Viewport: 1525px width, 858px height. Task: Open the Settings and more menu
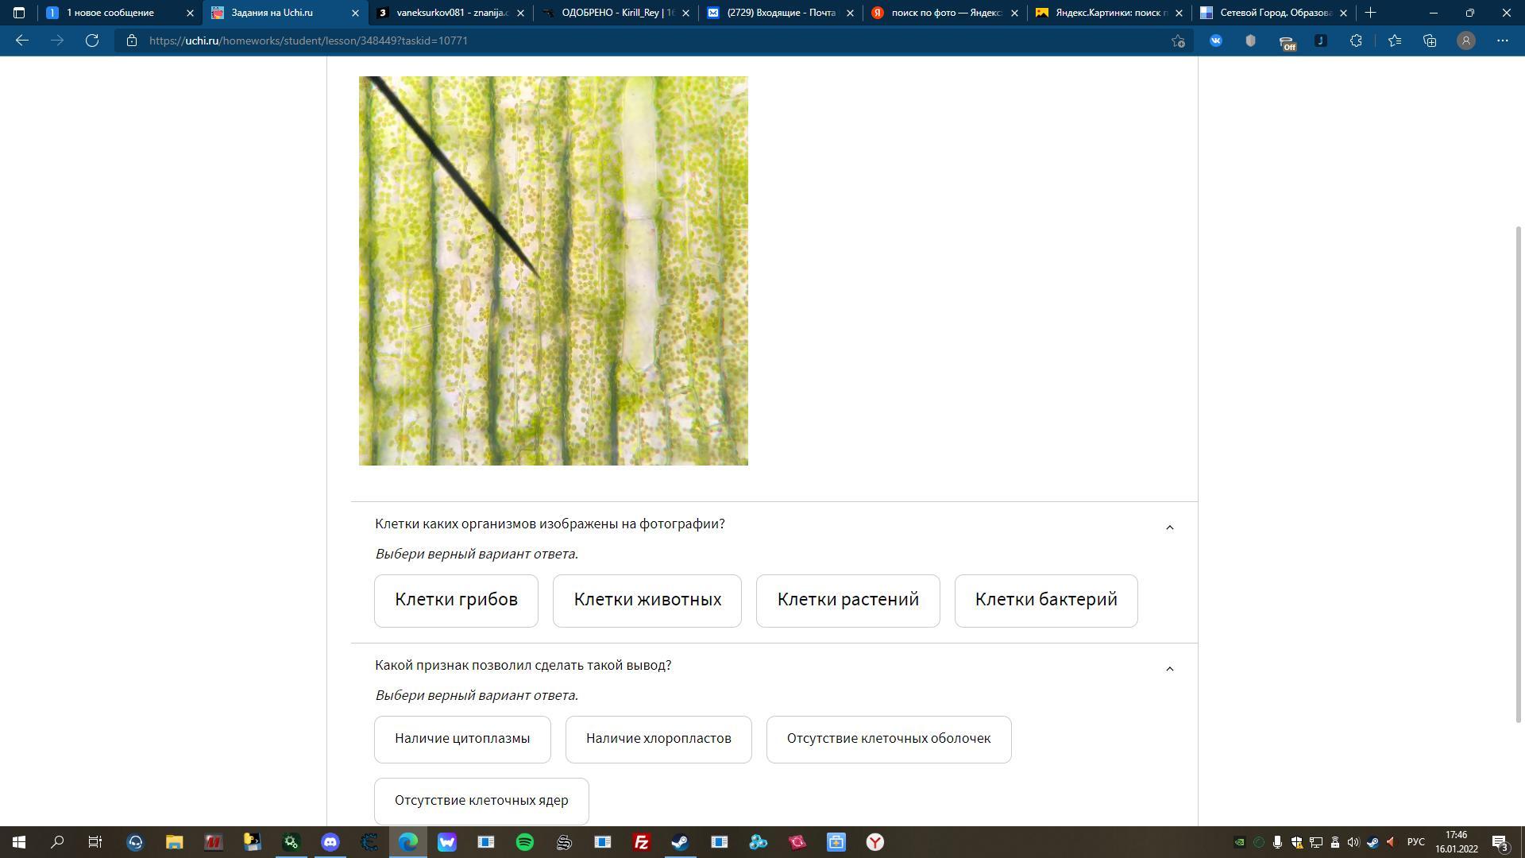1502,41
